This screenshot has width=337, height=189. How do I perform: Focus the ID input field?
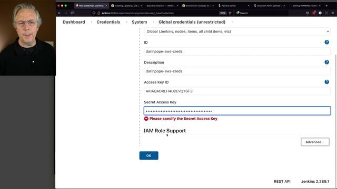pyautogui.click(x=237, y=51)
